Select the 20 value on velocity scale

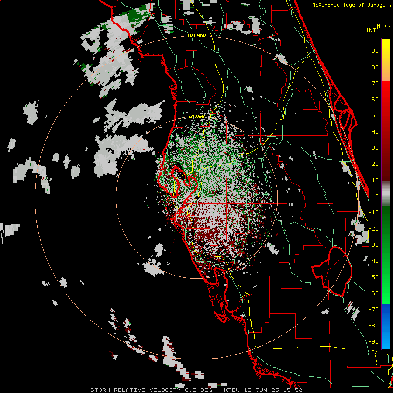375,164
